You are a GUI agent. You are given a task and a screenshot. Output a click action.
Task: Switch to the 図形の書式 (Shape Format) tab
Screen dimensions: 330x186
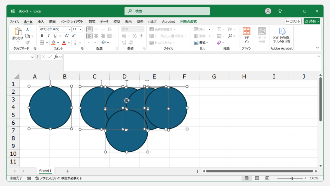point(189,22)
